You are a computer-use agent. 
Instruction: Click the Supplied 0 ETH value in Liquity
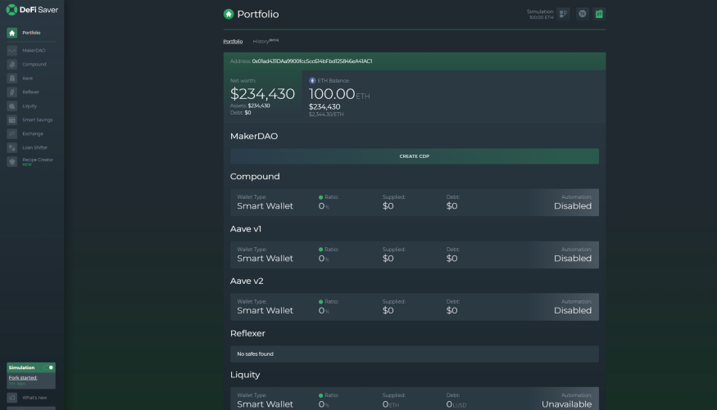coord(391,404)
